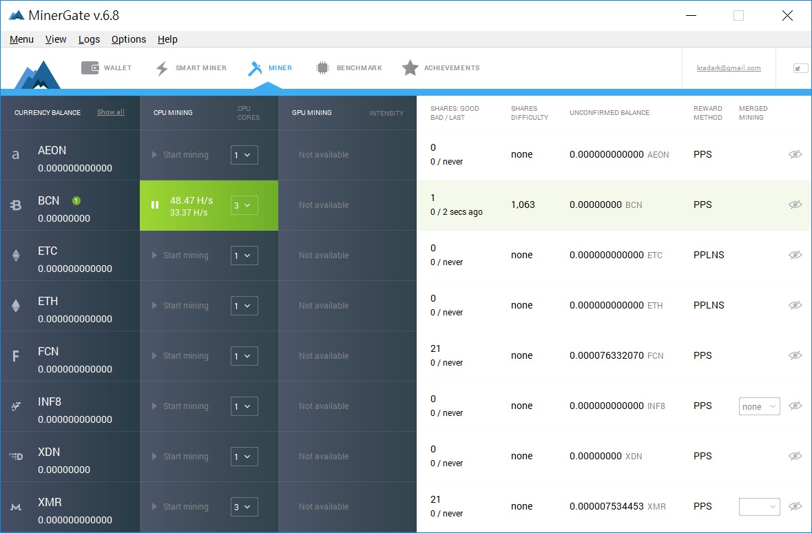
Task: Open INF8 CPU cores dropdown
Action: [x=244, y=406]
